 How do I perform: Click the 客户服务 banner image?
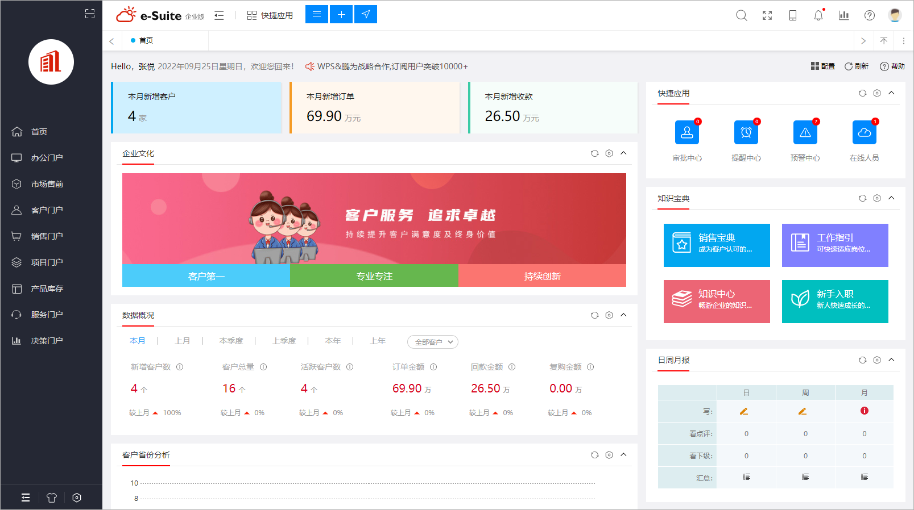(x=374, y=219)
